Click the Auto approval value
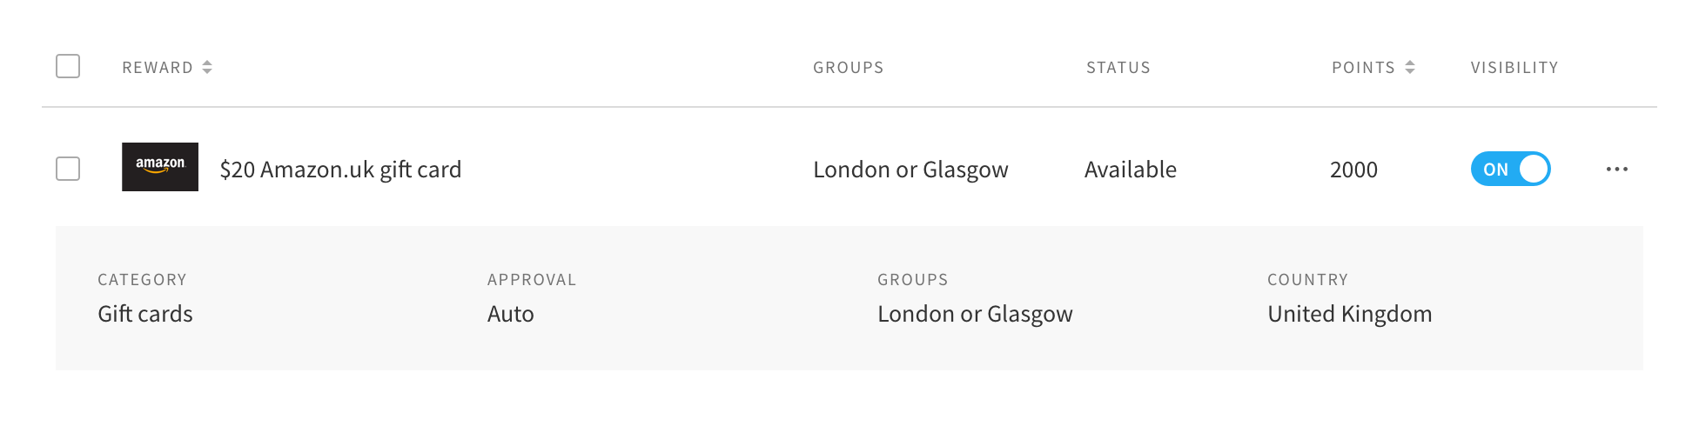This screenshot has width=1699, height=426. [x=511, y=314]
